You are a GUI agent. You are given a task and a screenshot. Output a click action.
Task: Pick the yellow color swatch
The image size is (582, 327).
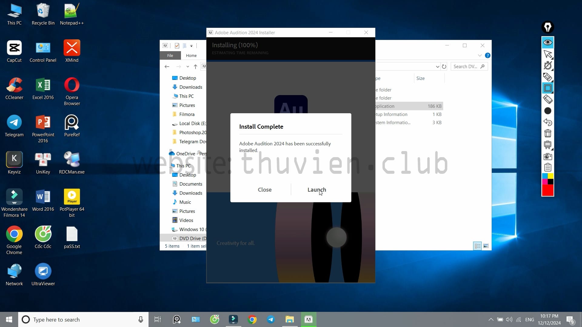coord(550,176)
